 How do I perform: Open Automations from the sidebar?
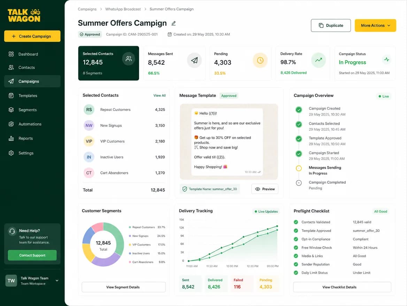click(32, 124)
